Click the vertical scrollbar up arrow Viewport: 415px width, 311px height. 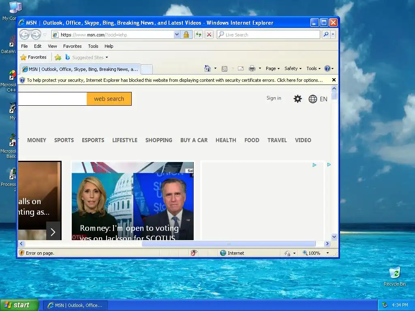[334, 88]
